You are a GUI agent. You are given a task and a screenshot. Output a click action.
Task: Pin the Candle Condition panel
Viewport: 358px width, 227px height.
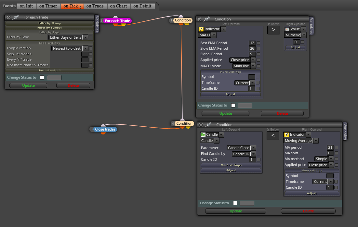(x=208, y=125)
